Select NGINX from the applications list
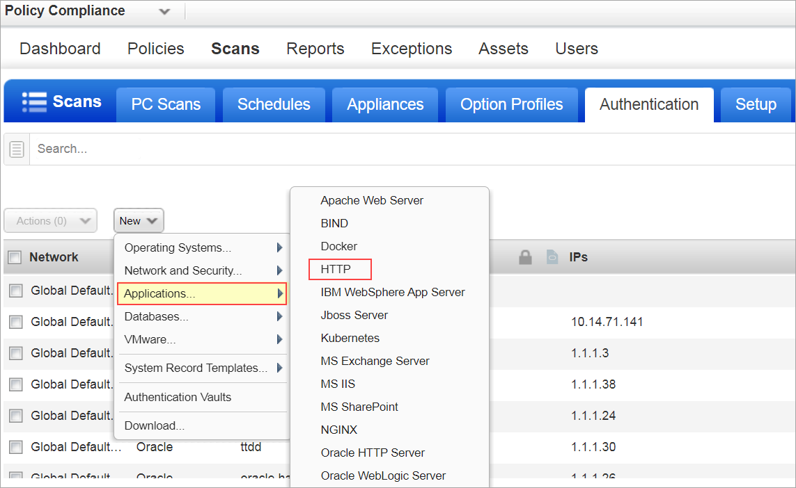This screenshot has width=796, height=488. (338, 430)
